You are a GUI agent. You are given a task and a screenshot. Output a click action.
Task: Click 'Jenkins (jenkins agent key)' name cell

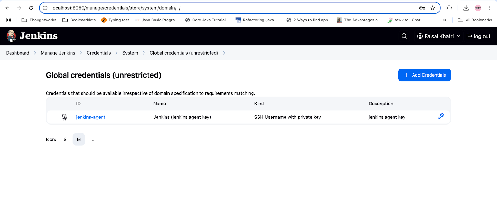tap(182, 117)
